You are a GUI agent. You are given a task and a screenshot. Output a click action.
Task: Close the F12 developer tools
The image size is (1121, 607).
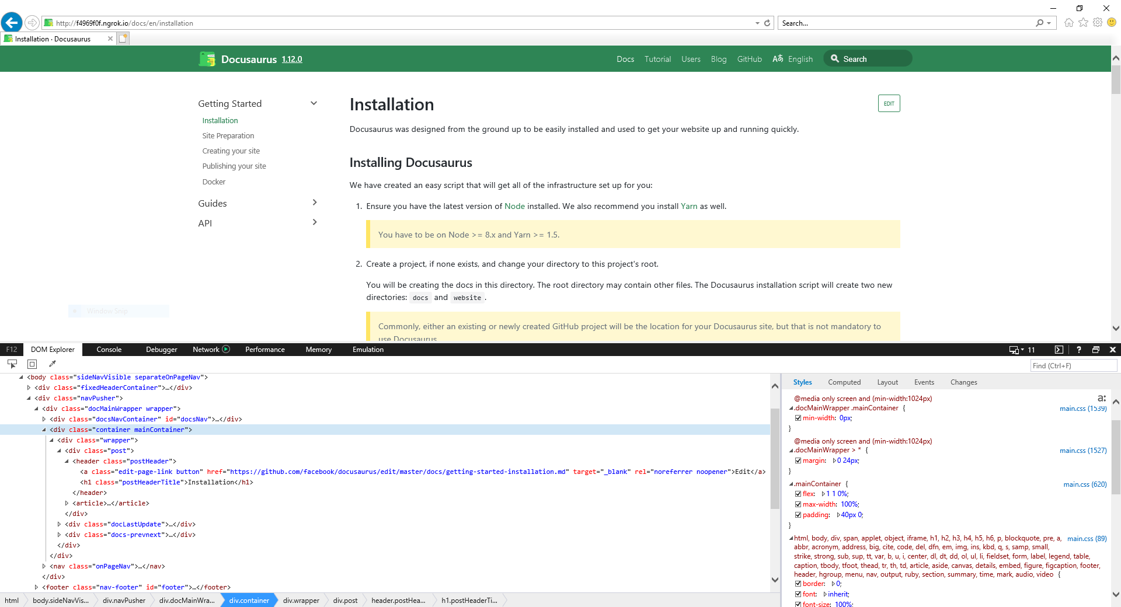tap(1113, 350)
